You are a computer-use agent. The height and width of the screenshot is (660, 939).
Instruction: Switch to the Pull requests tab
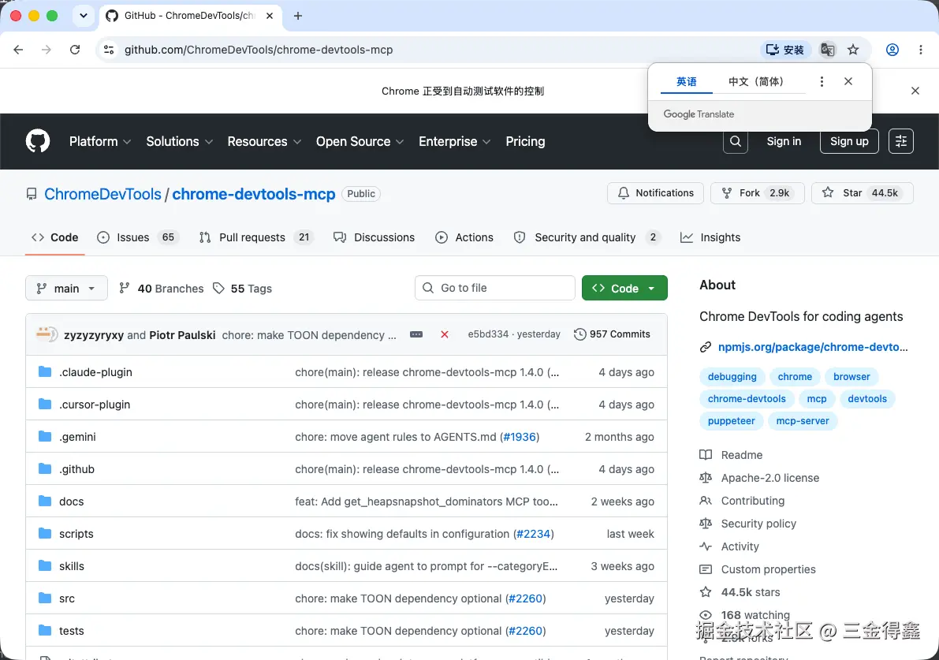(256, 238)
